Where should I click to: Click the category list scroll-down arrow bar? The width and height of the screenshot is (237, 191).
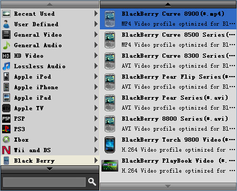[50, 169]
